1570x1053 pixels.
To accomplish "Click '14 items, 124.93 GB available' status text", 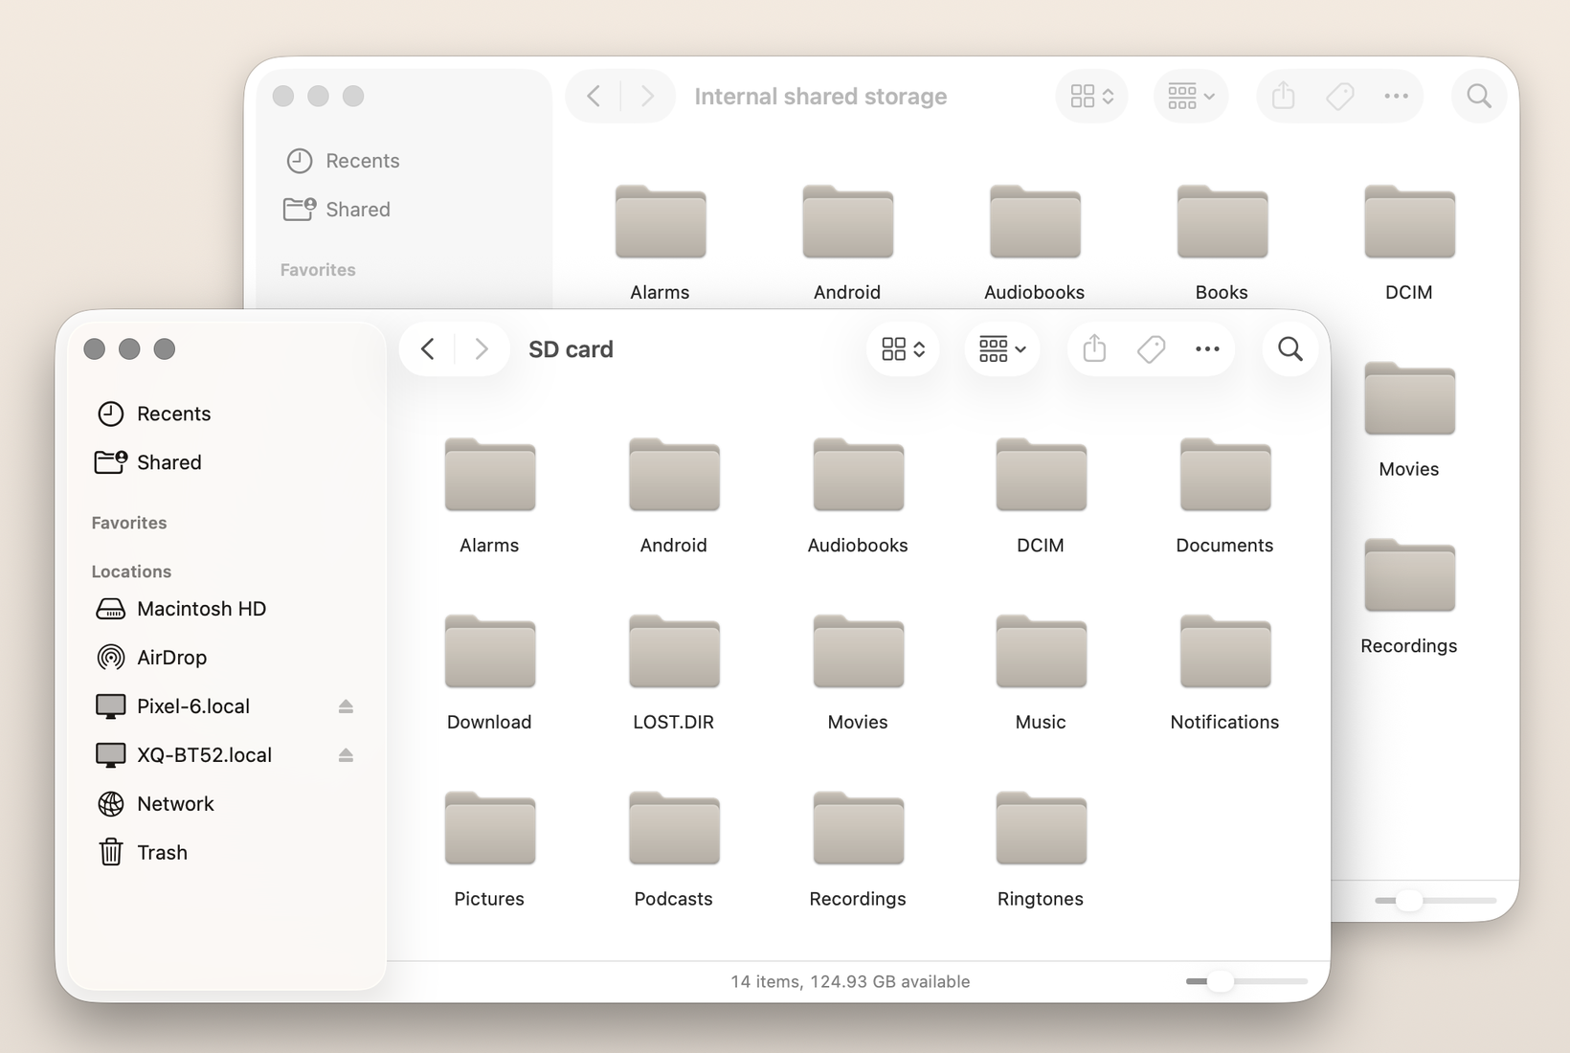I will click(850, 981).
